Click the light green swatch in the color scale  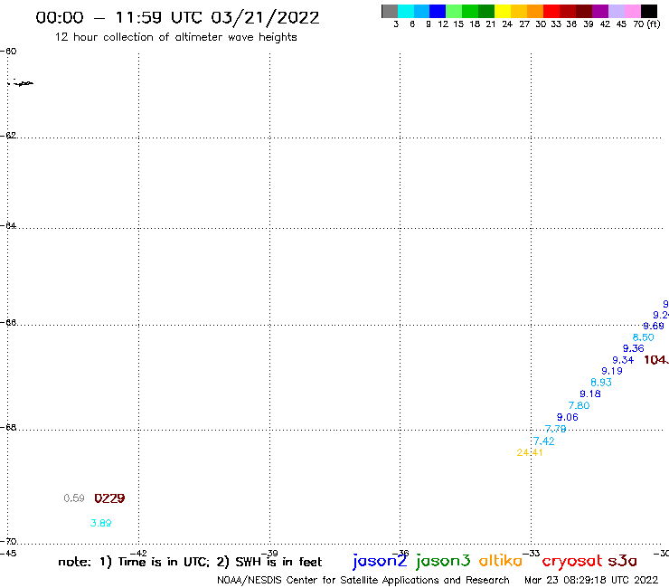click(x=455, y=11)
